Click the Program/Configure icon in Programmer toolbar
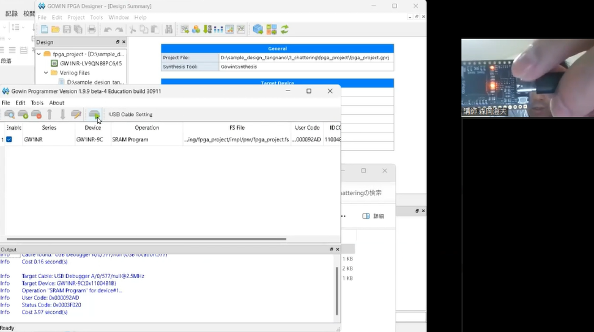The width and height of the screenshot is (594, 332). point(94,114)
